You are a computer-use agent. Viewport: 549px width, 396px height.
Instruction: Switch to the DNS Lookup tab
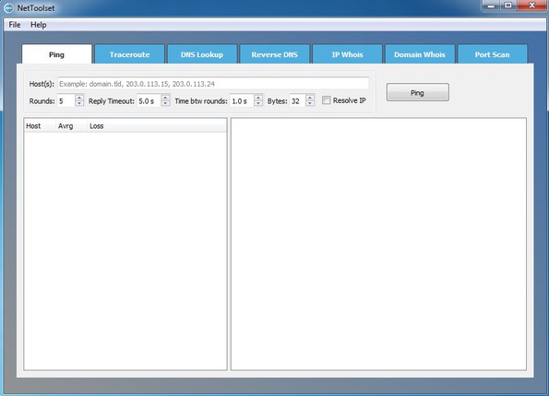coord(202,54)
